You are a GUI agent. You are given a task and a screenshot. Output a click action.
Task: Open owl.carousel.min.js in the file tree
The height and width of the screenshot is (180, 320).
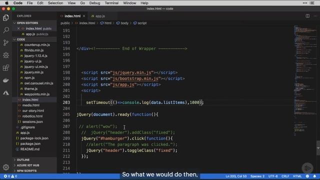point(38,83)
